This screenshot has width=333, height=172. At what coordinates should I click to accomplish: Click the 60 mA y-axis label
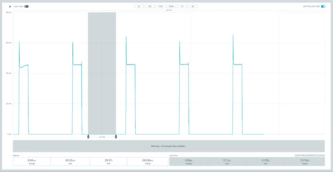coord(8,43)
